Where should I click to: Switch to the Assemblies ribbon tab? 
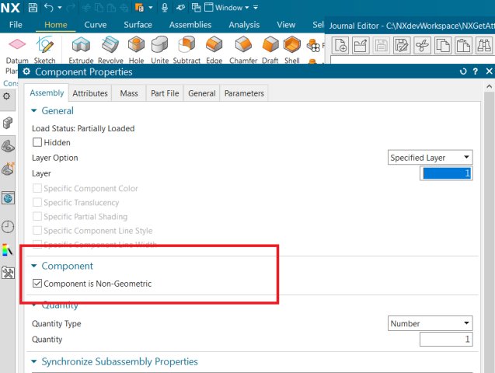[190, 25]
